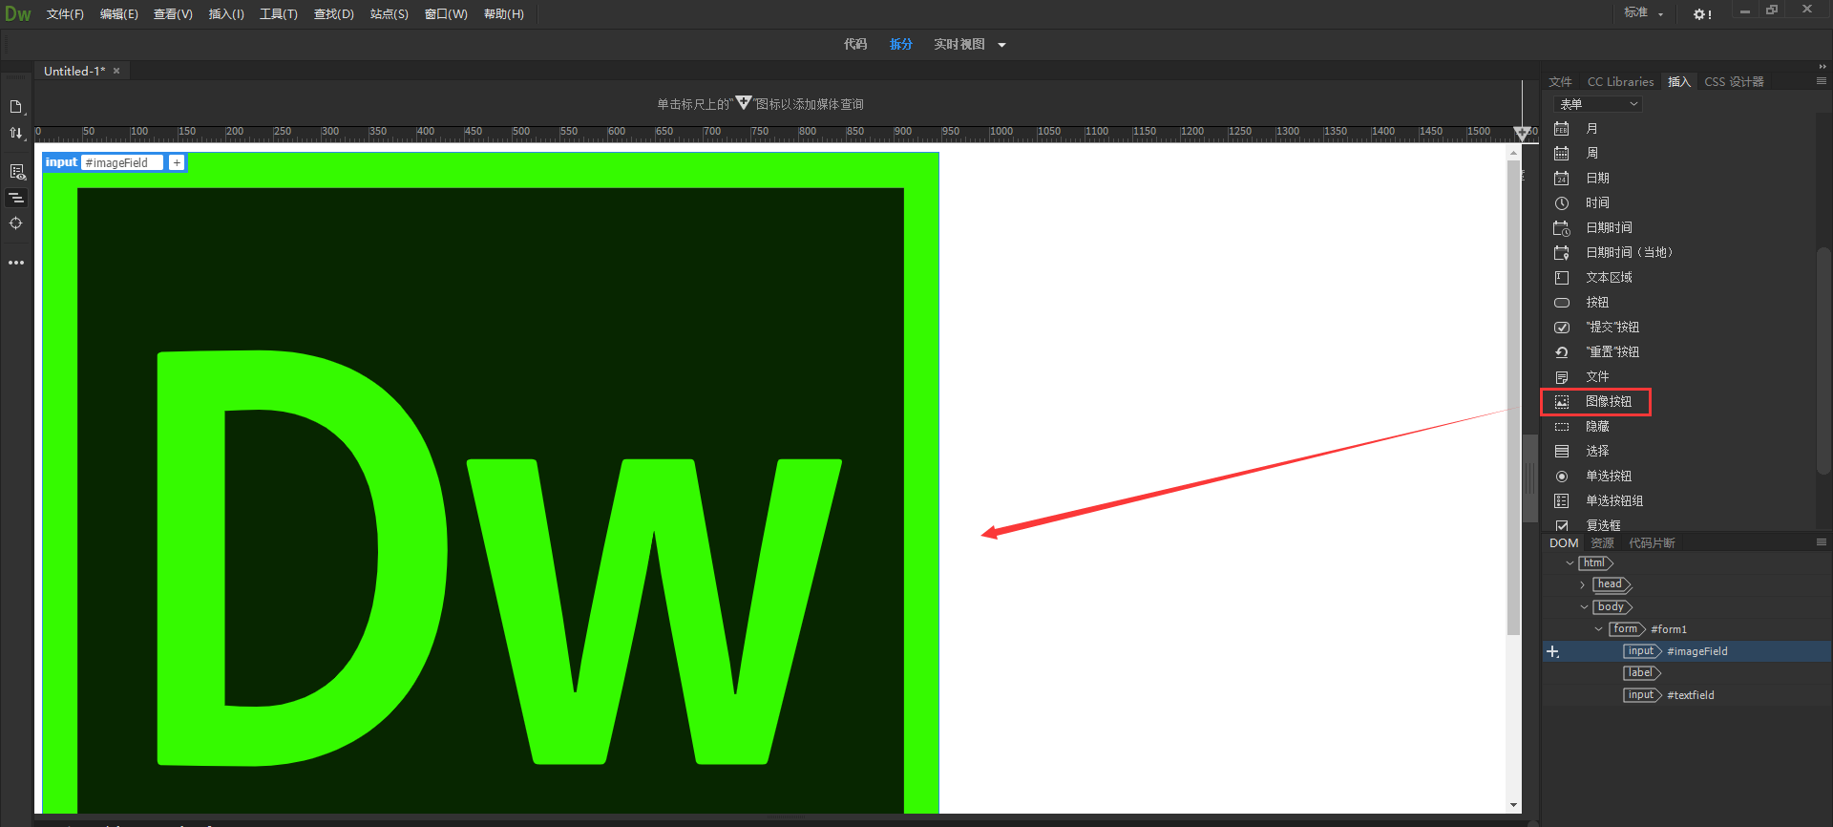1833x827 pixels.
Task: Click the + button on the input element display
Action: (177, 162)
